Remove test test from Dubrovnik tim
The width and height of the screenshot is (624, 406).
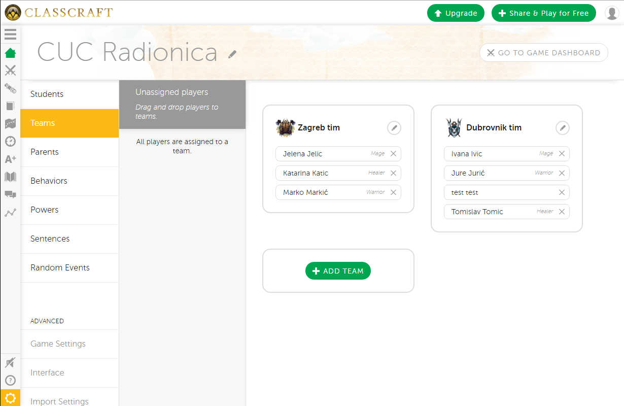[562, 192]
